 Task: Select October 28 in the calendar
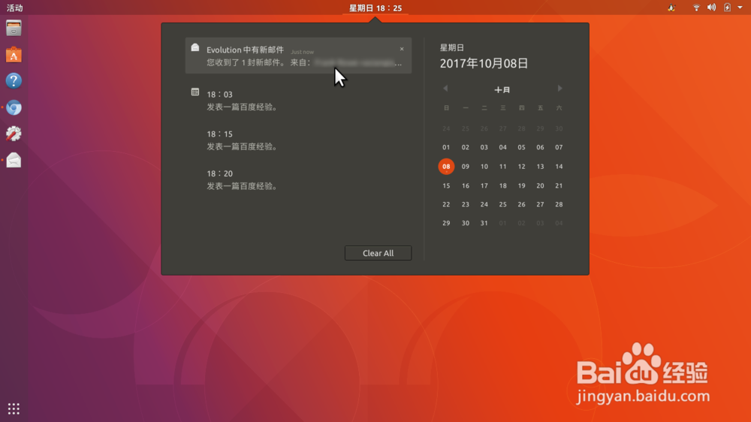559,204
